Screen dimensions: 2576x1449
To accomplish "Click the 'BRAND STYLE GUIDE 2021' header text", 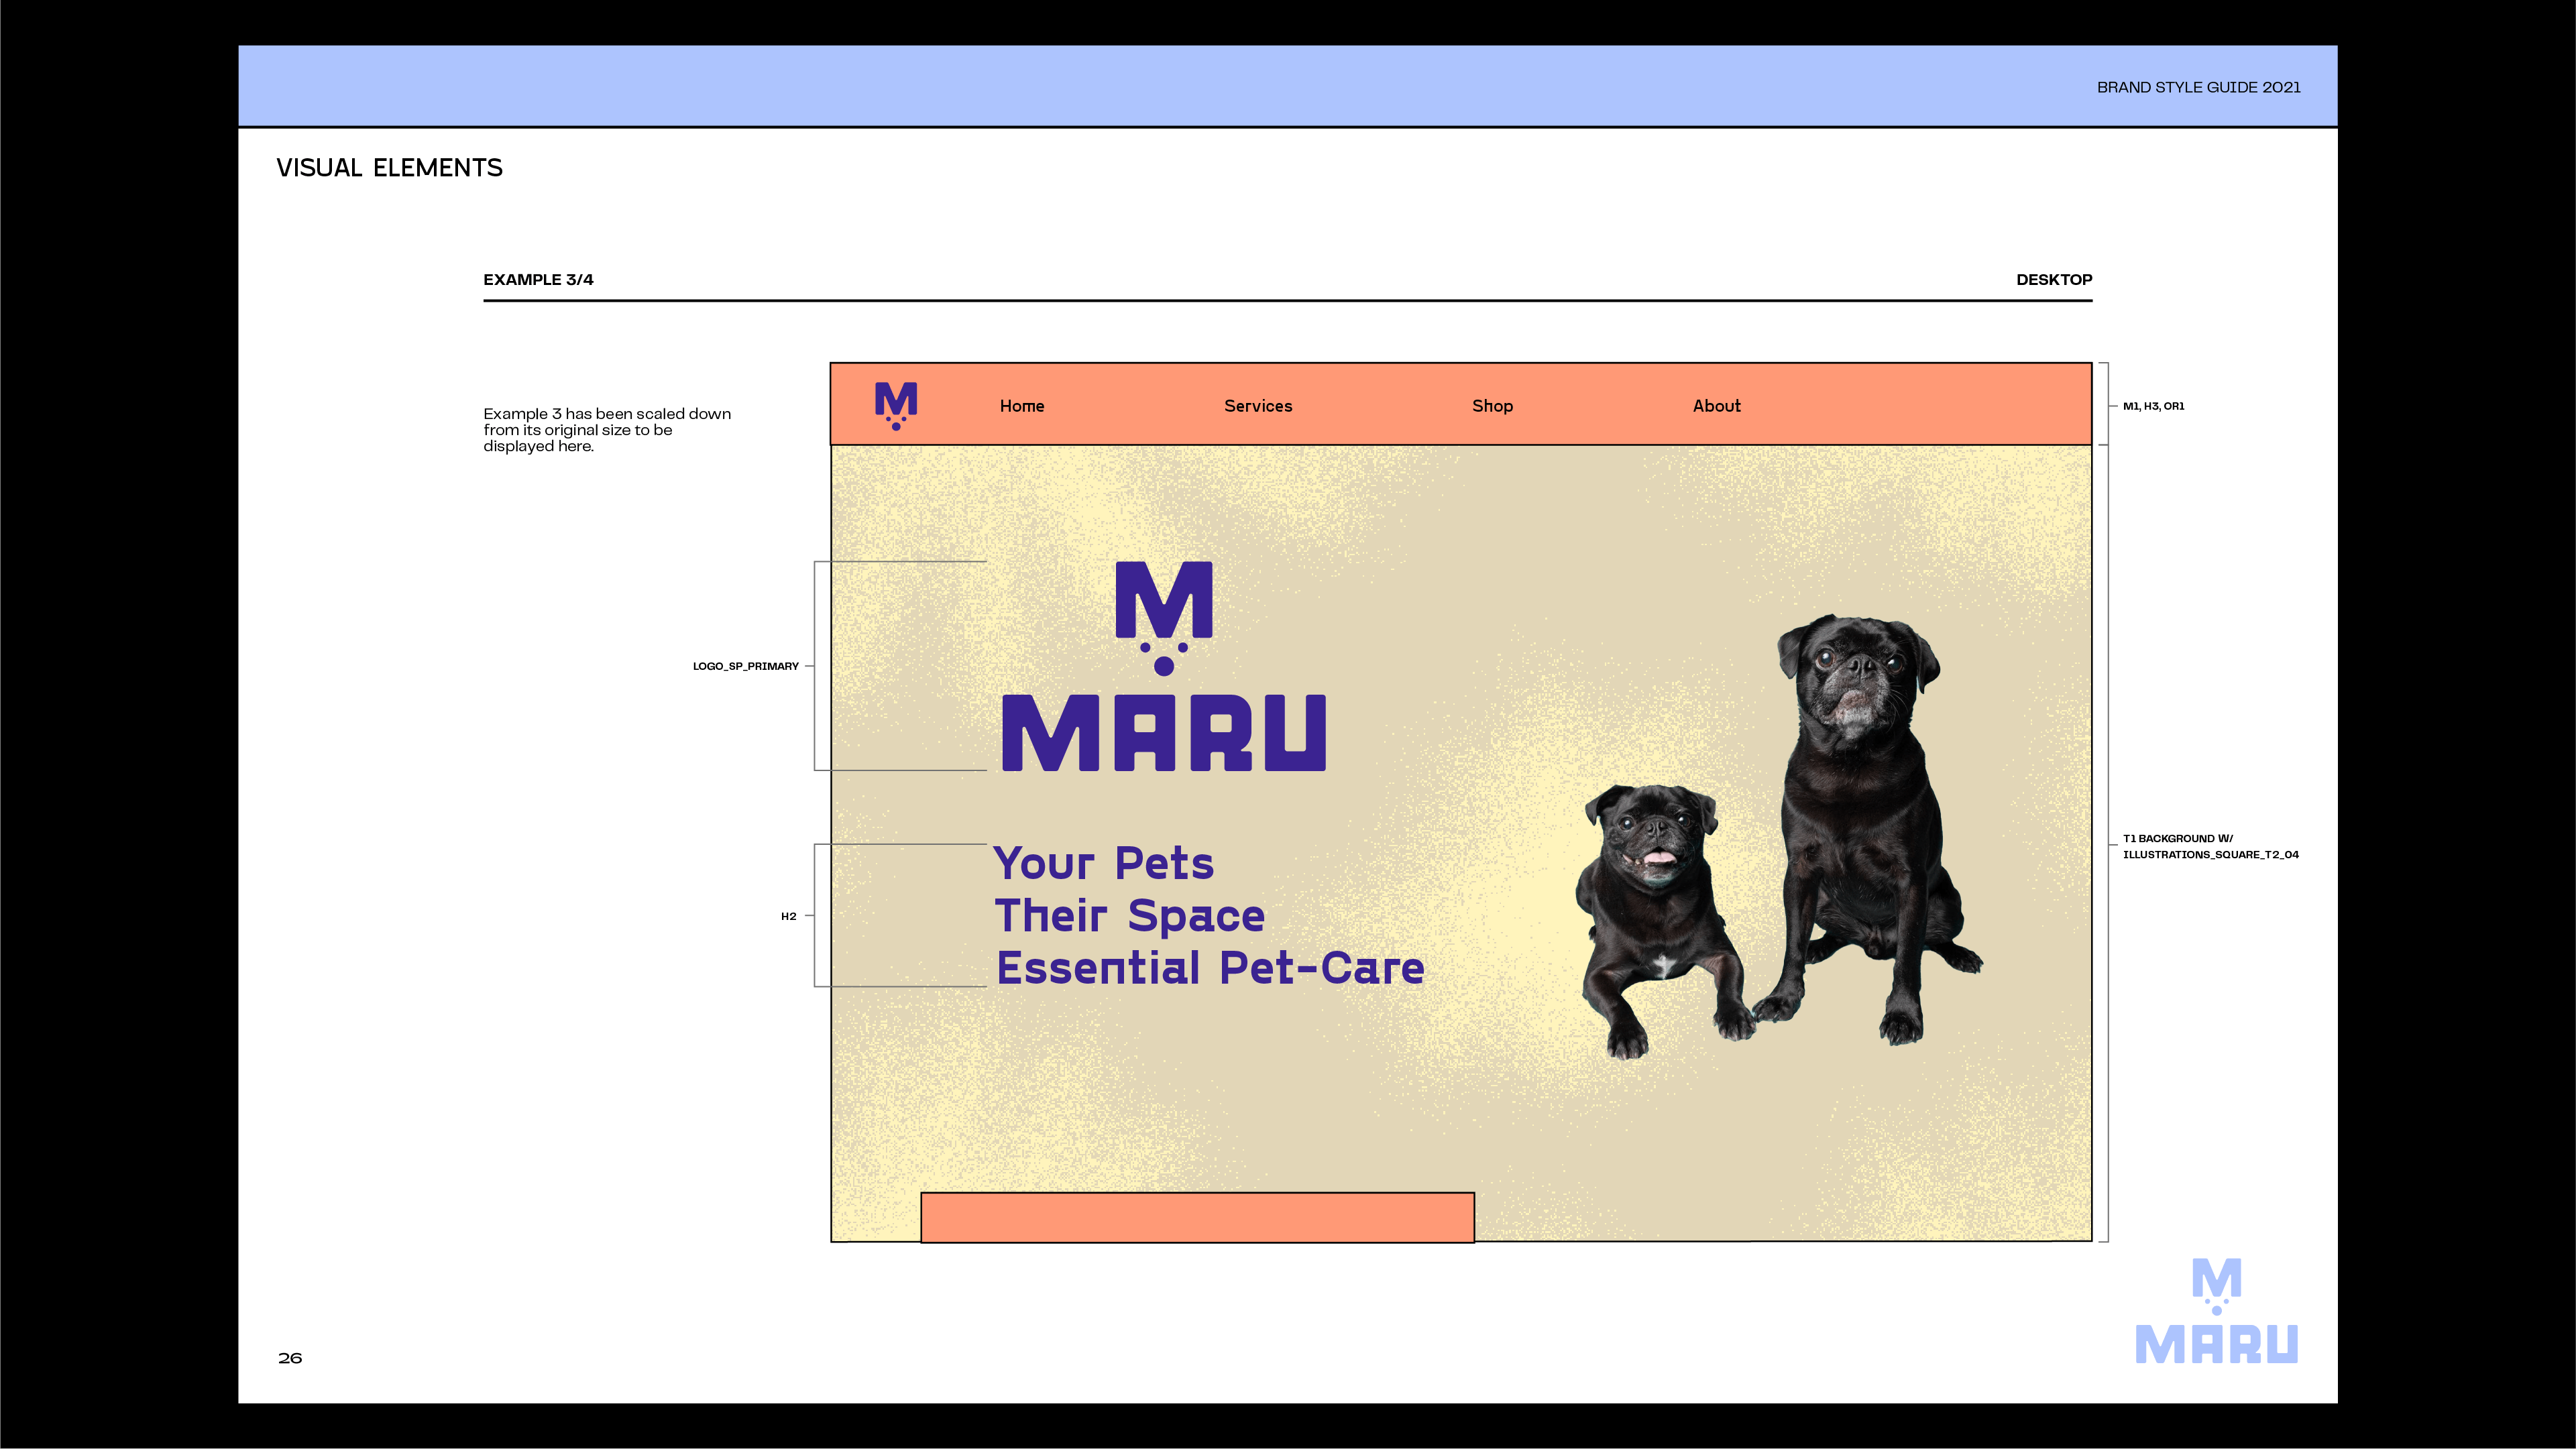I will point(2198,87).
